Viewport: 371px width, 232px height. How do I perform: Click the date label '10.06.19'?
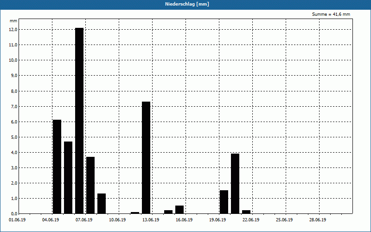(x=117, y=220)
